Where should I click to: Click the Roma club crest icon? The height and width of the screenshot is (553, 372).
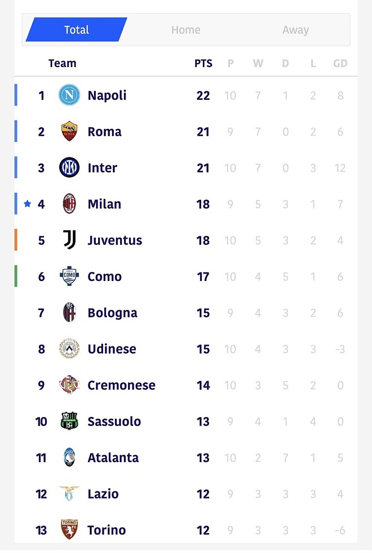(x=69, y=131)
